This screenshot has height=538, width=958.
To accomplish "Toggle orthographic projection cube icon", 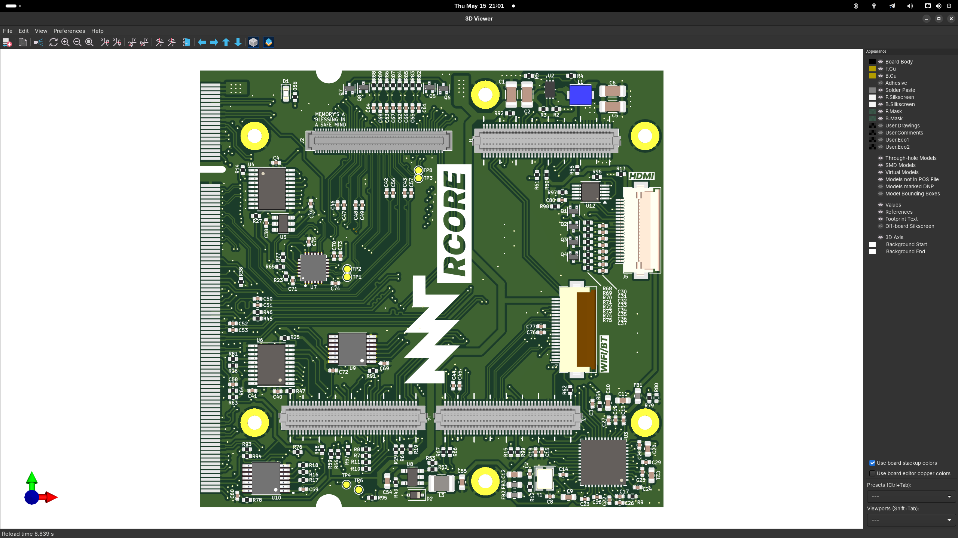I will (x=253, y=42).
